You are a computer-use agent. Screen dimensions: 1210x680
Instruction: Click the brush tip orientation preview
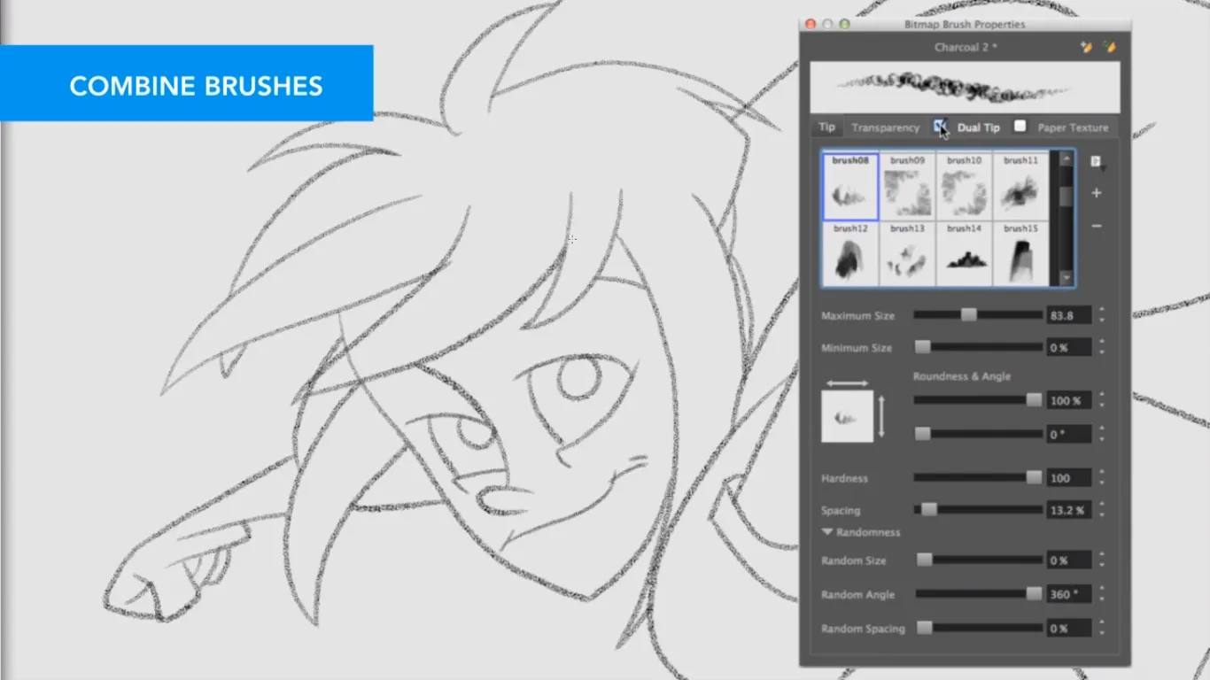pyautogui.click(x=849, y=414)
